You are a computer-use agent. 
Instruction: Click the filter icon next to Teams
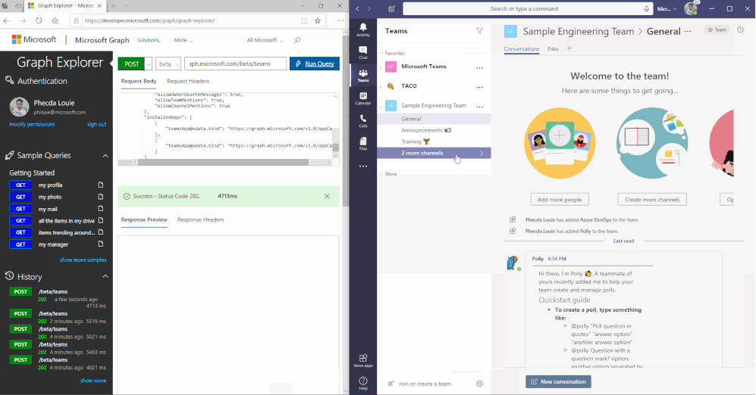479,31
